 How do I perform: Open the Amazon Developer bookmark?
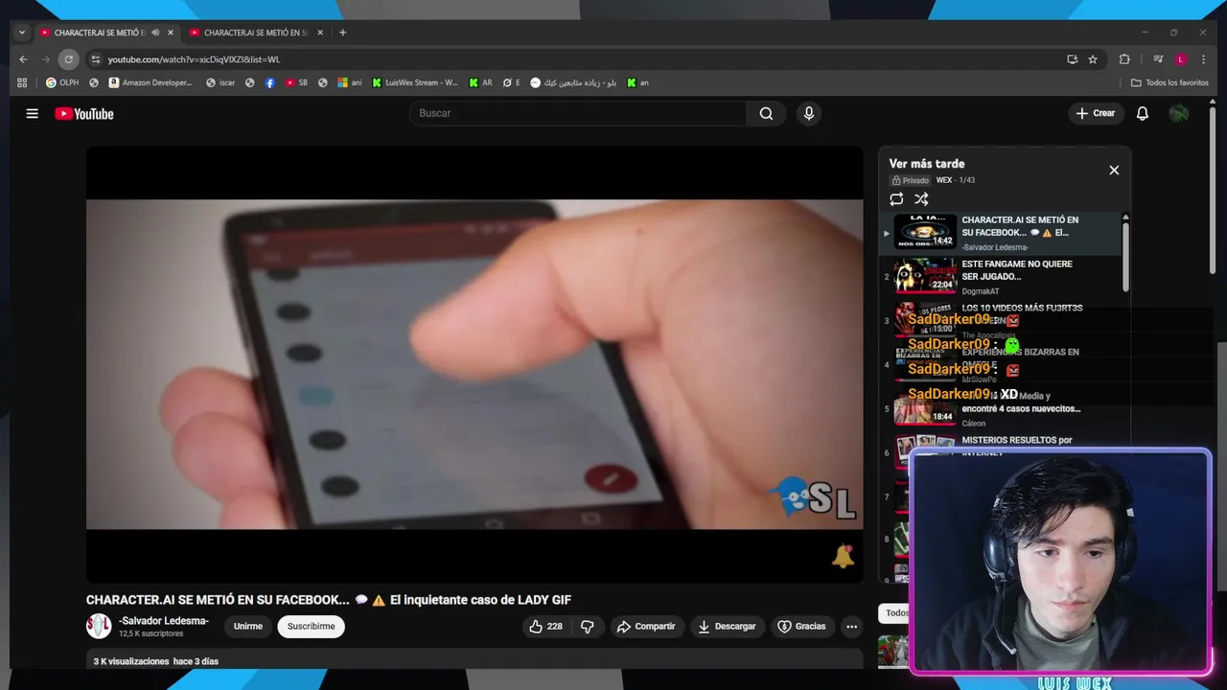tap(150, 82)
